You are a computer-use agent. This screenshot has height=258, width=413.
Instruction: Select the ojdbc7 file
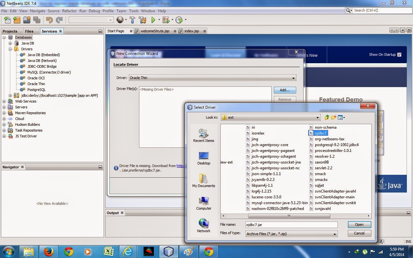point(321,133)
